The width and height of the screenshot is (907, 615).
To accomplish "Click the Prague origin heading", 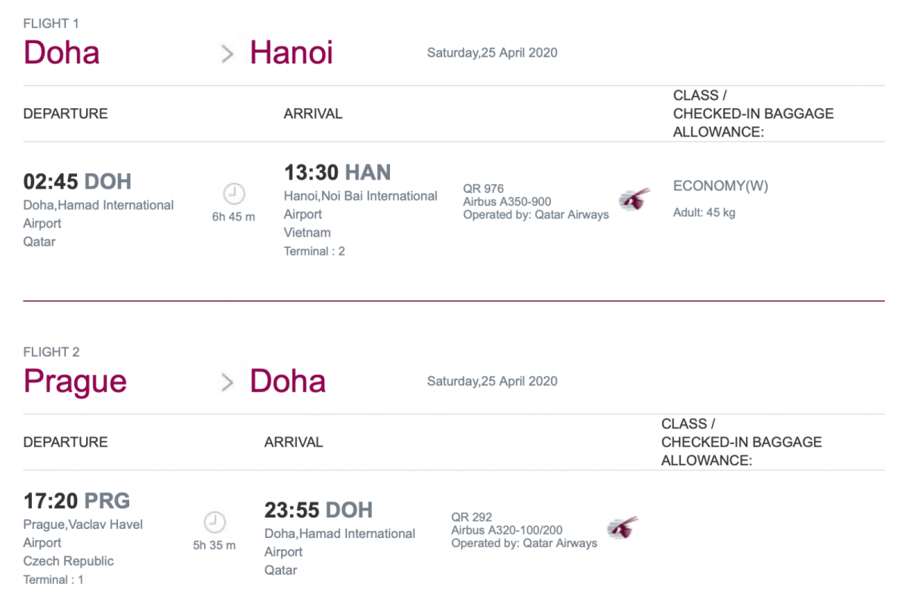I will [75, 382].
